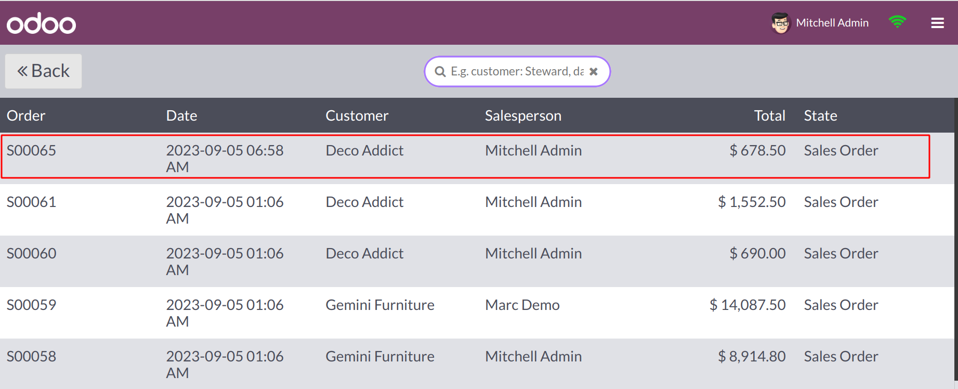Image resolution: width=958 pixels, height=389 pixels.
Task: Click the $ 1,552.50 total
Action: (752, 202)
